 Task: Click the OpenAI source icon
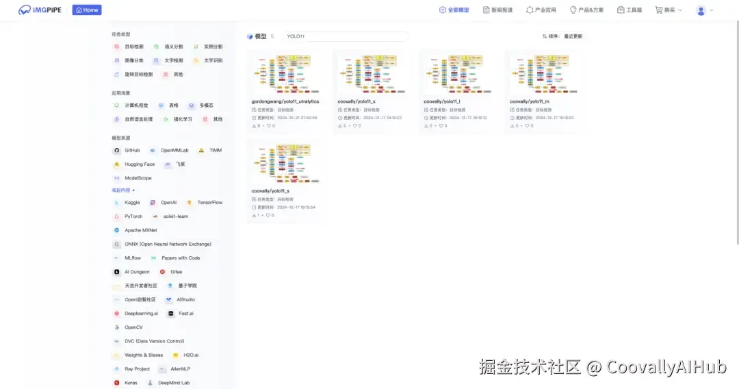[153, 203]
